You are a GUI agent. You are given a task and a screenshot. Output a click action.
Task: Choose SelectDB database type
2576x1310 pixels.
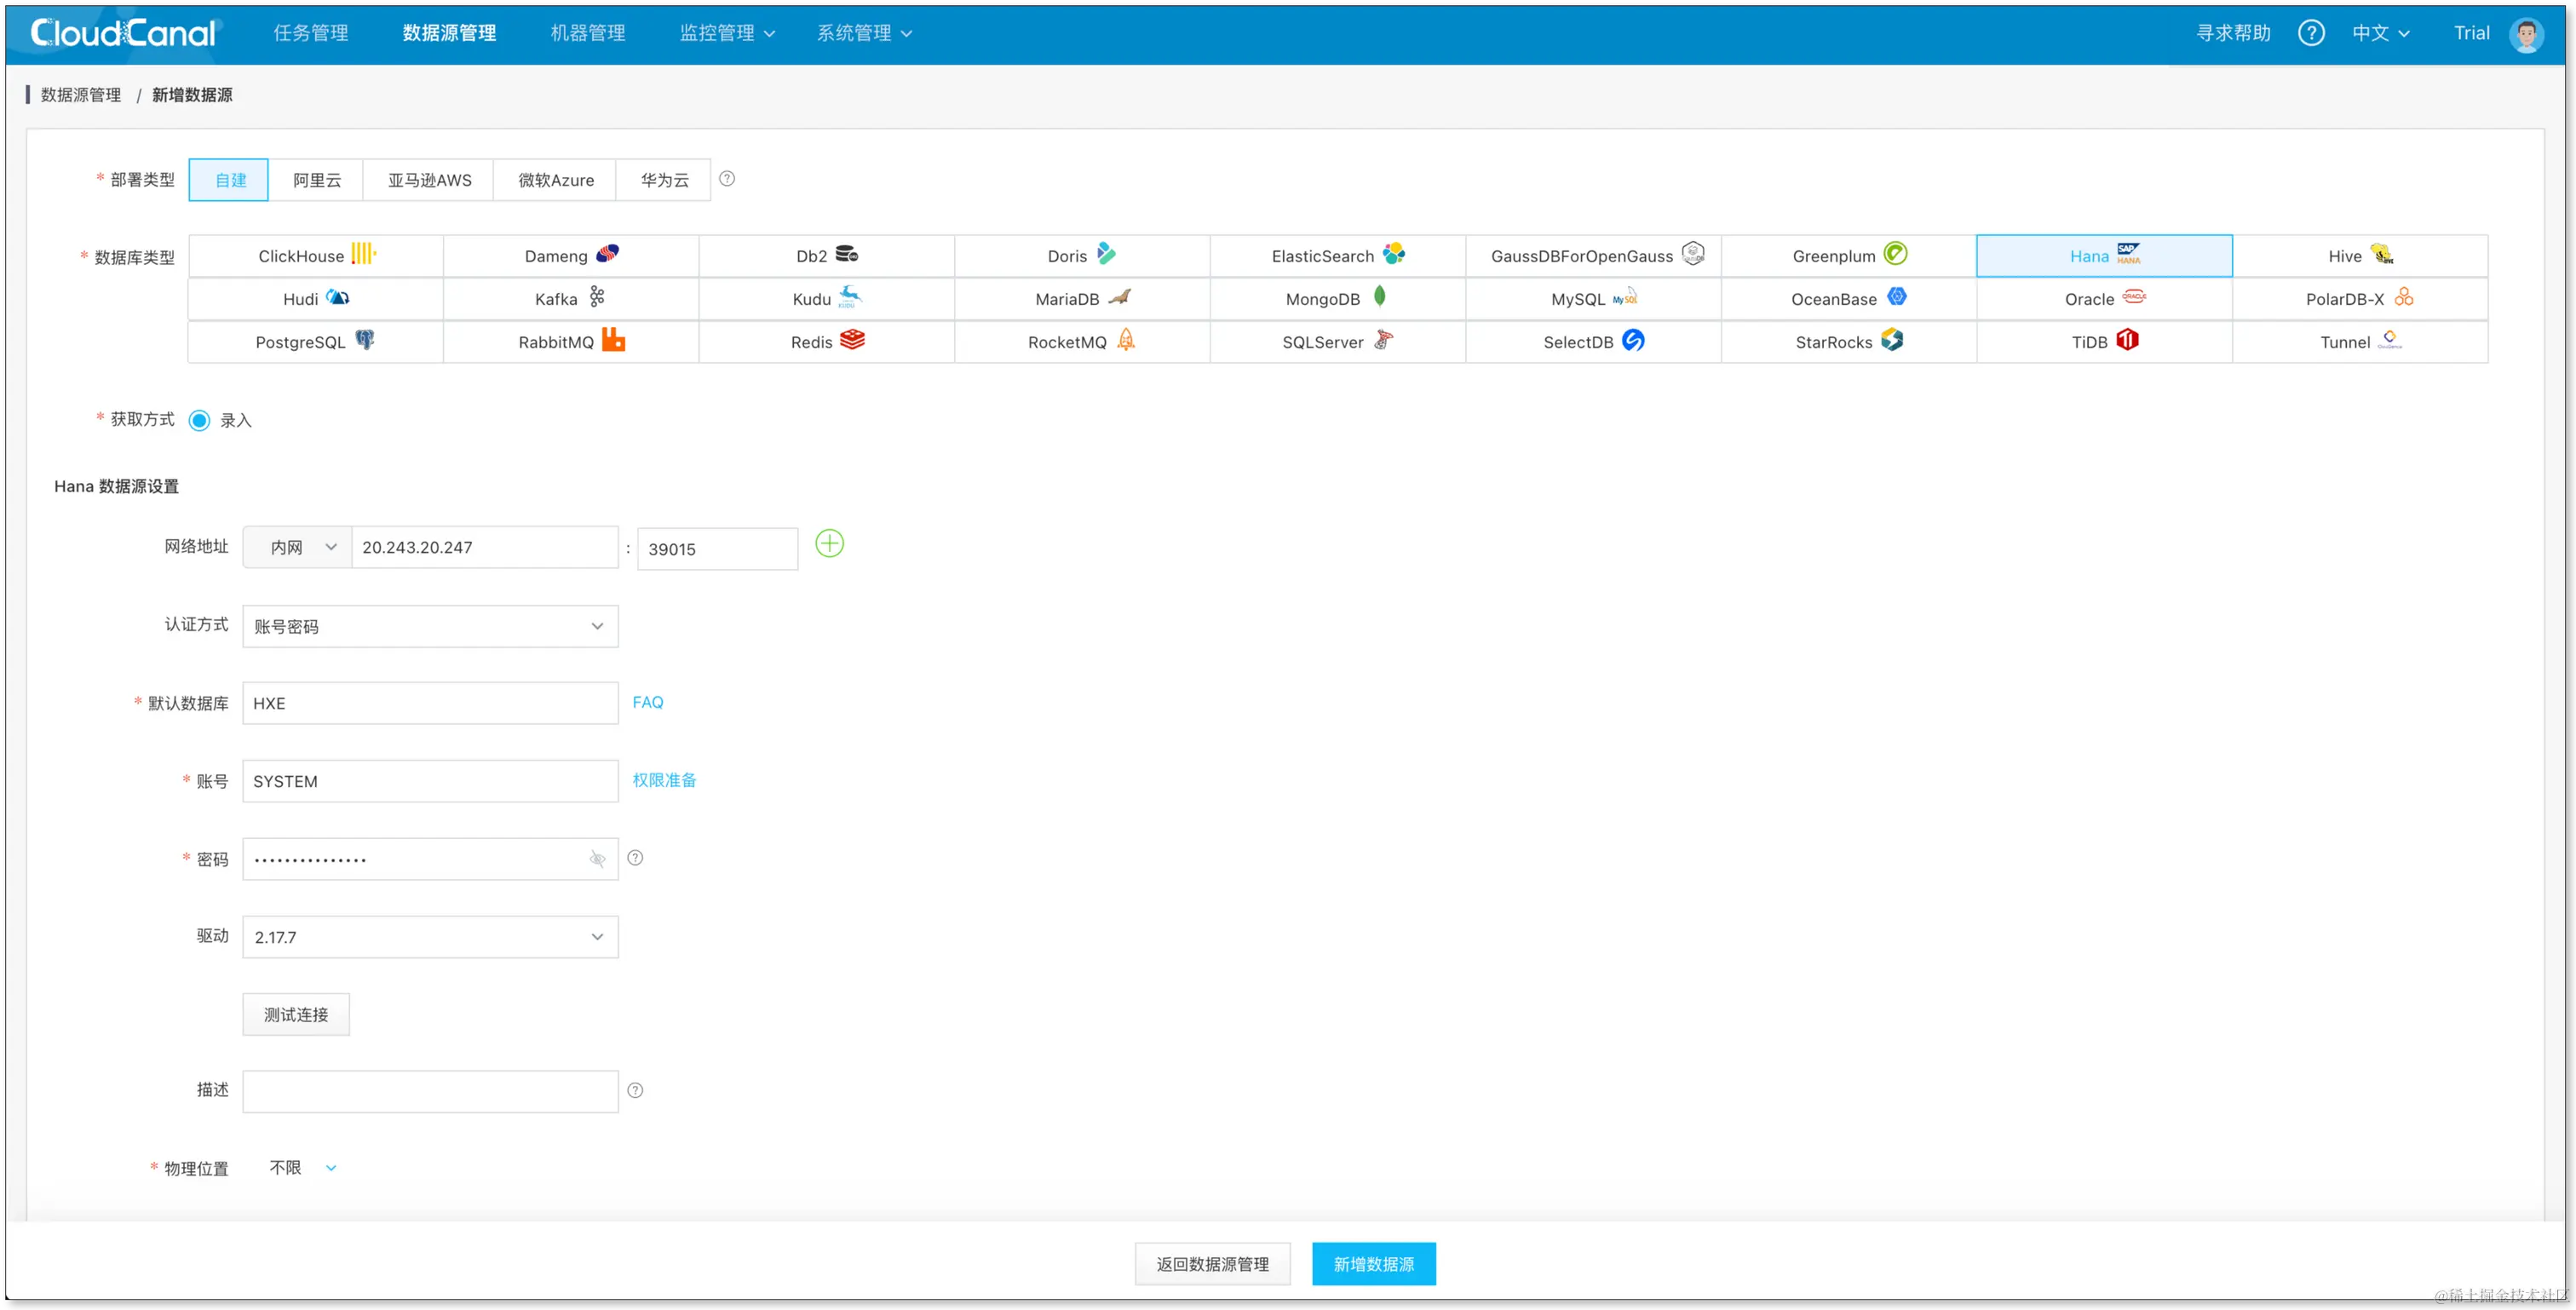coord(1593,342)
